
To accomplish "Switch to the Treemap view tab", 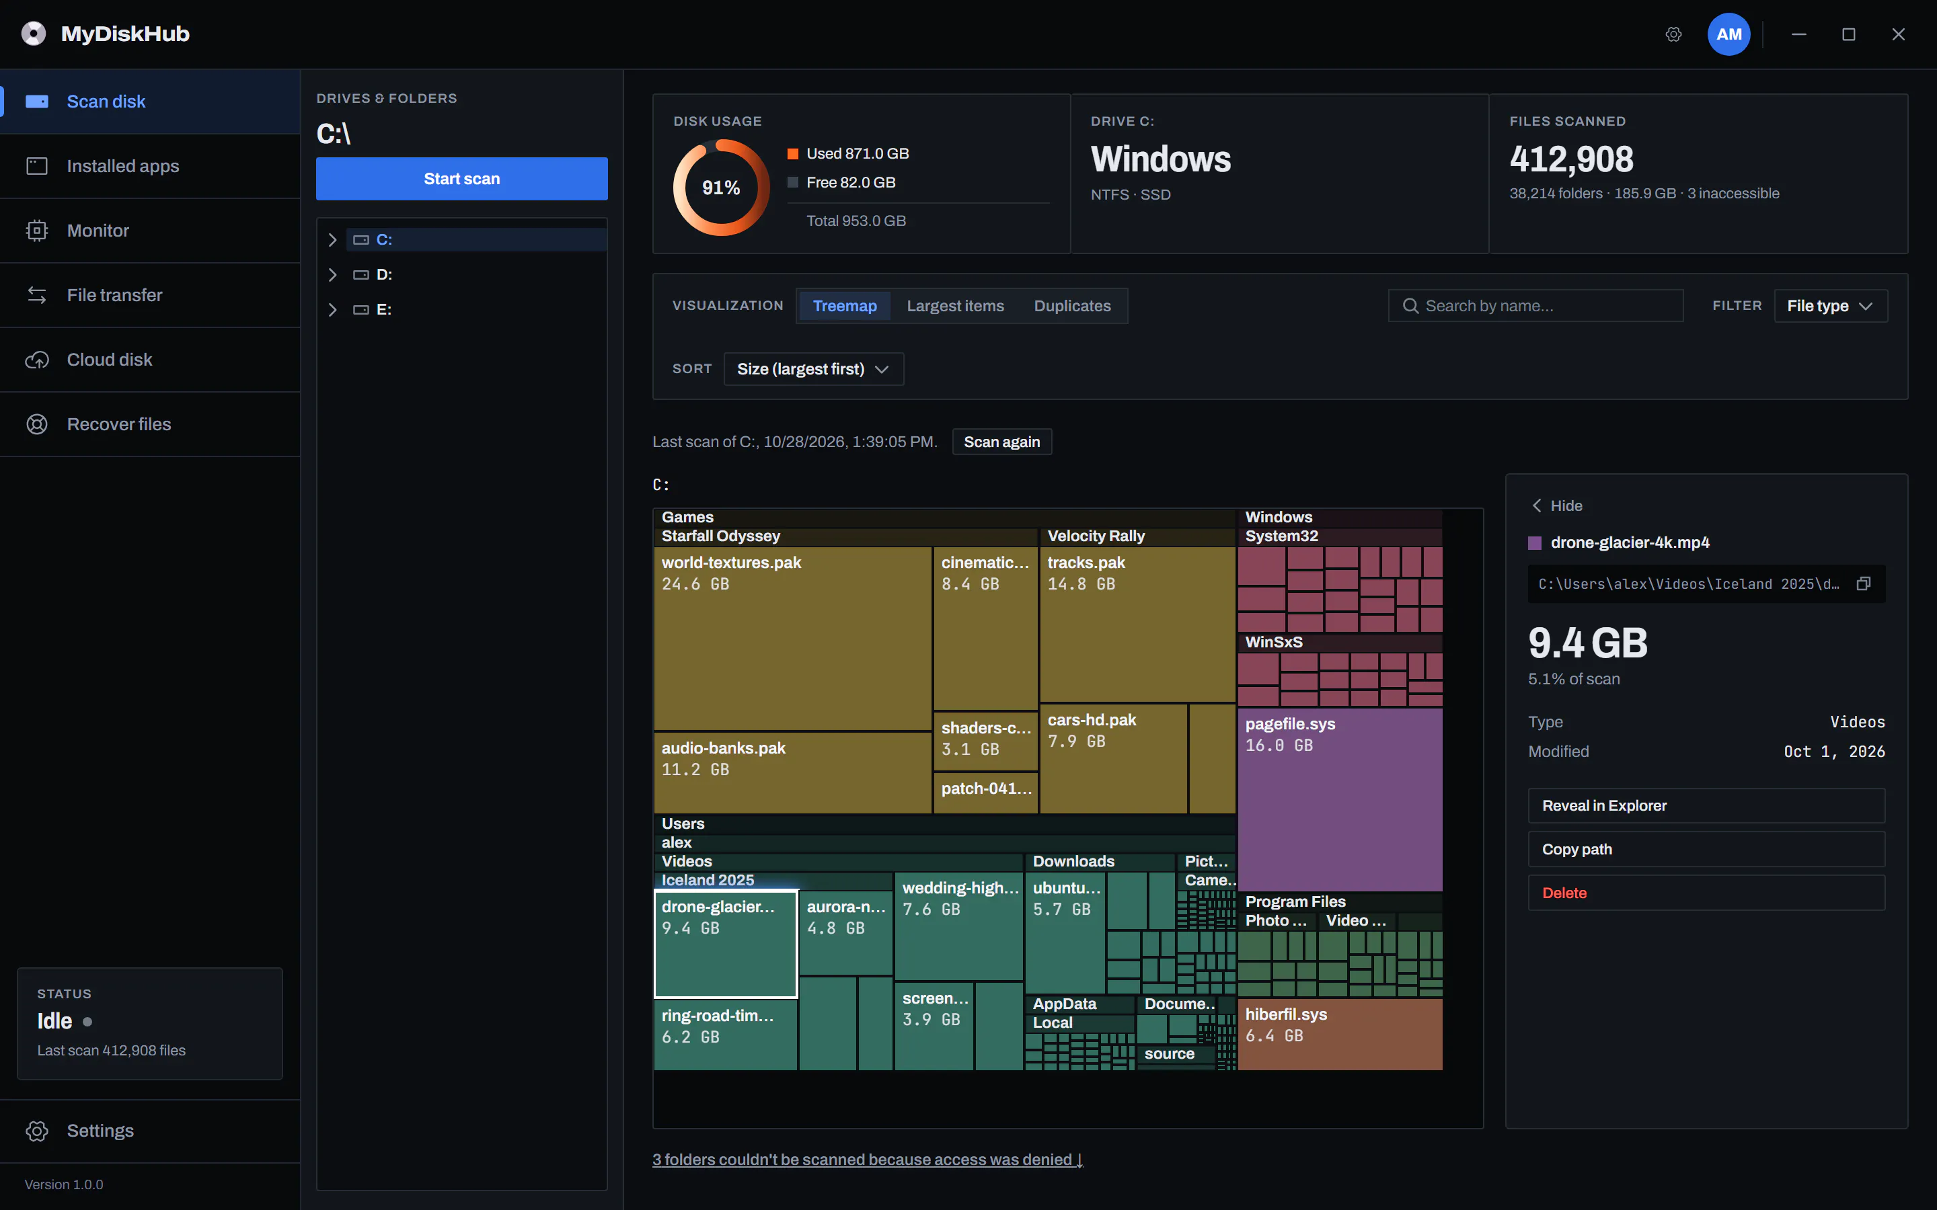I will pyautogui.click(x=845, y=306).
